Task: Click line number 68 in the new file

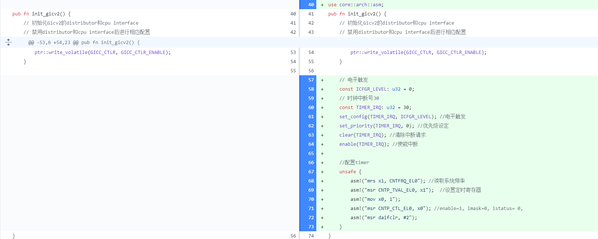Action: [x=311, y=181]
